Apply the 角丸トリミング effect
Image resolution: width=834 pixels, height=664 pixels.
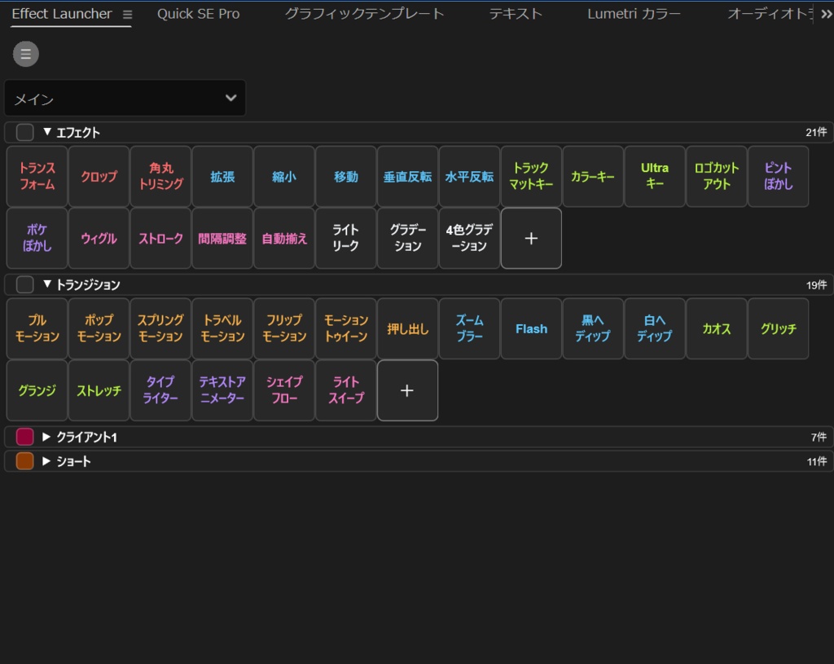point(160,176)
